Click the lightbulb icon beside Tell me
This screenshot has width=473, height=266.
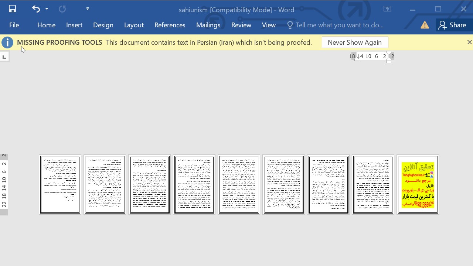[290, 25]
